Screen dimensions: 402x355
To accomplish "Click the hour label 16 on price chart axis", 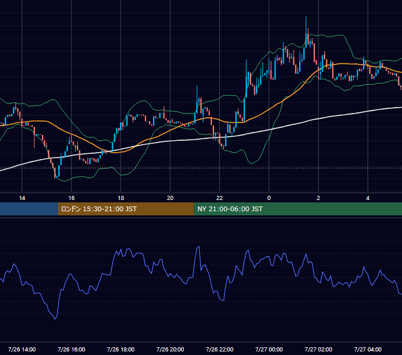I will tap(72, 198).
